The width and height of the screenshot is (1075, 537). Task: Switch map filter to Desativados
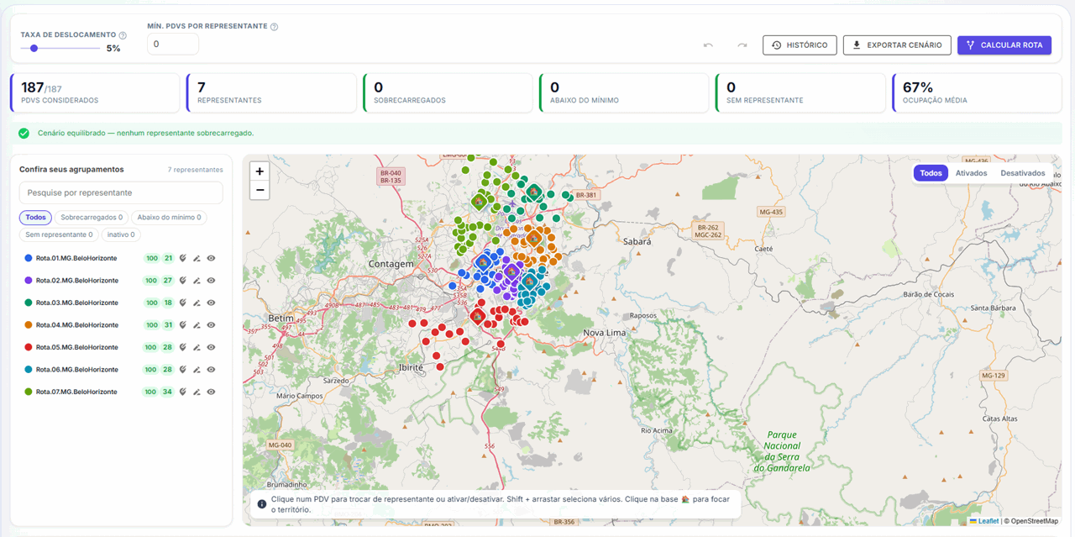click(x=1023, y=173)
